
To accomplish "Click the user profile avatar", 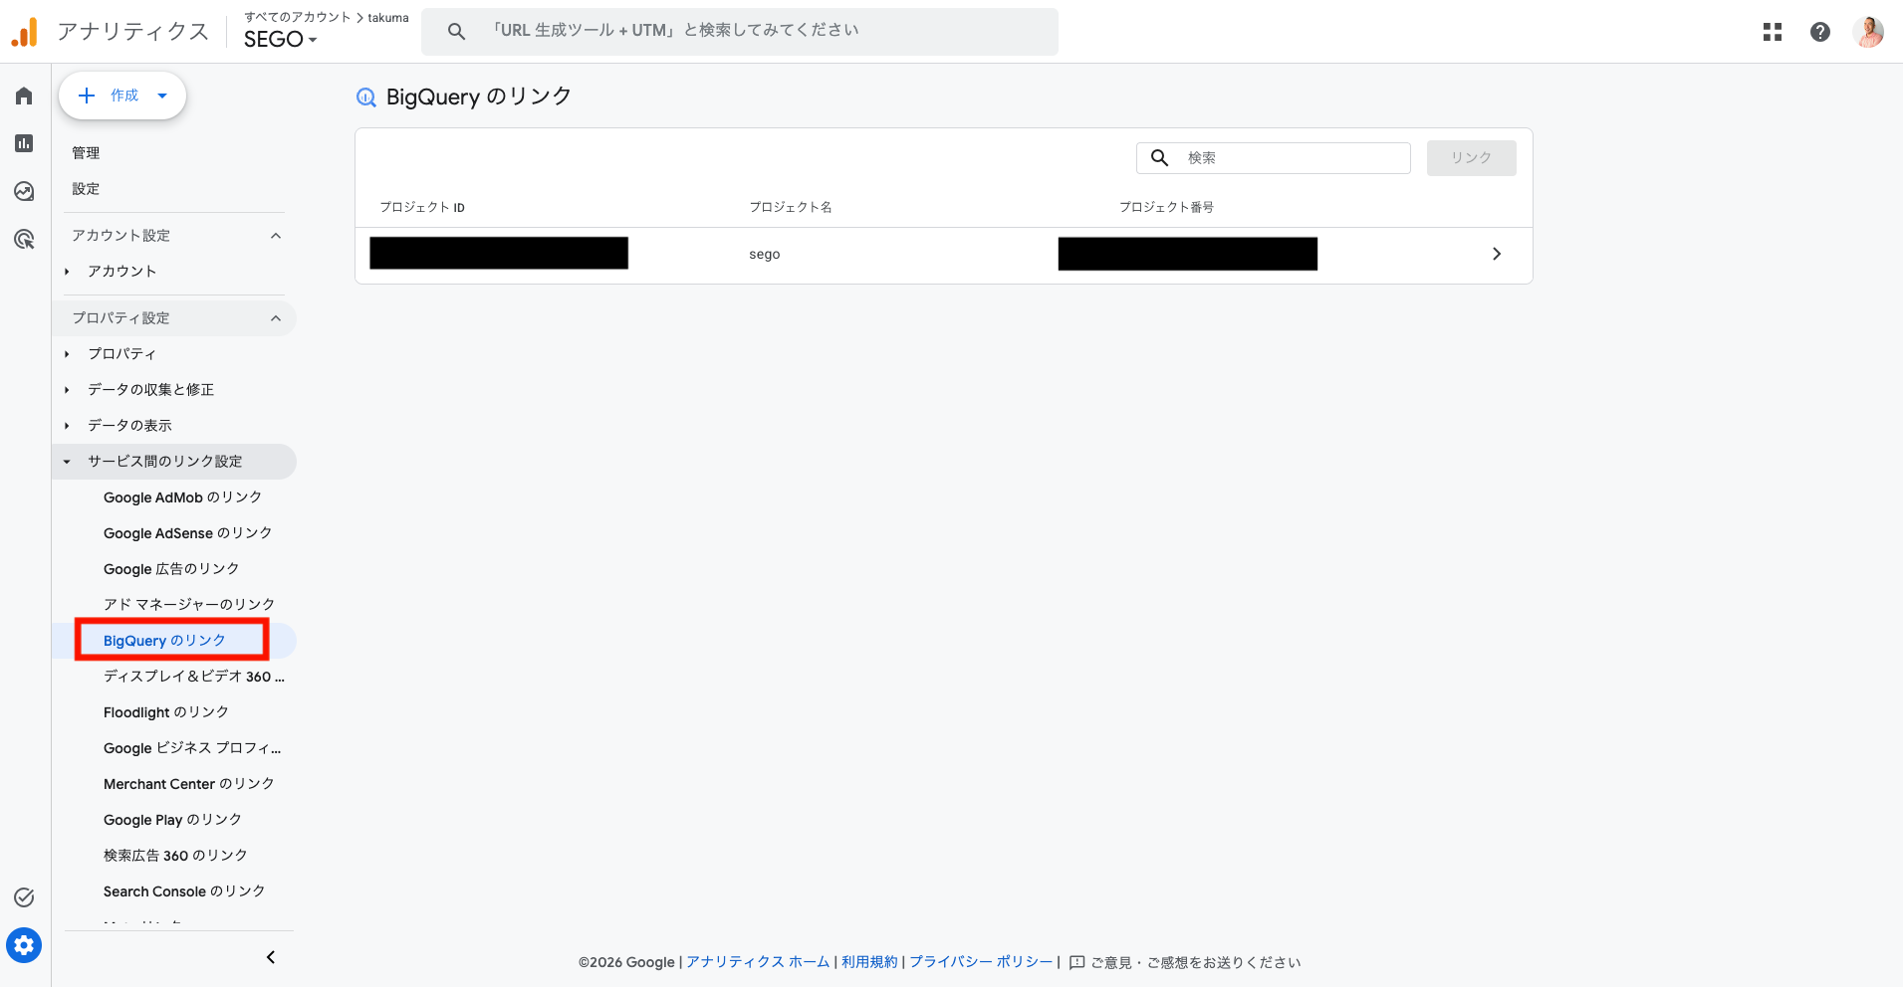I will pyautogui.click(x=1868, y=32).
